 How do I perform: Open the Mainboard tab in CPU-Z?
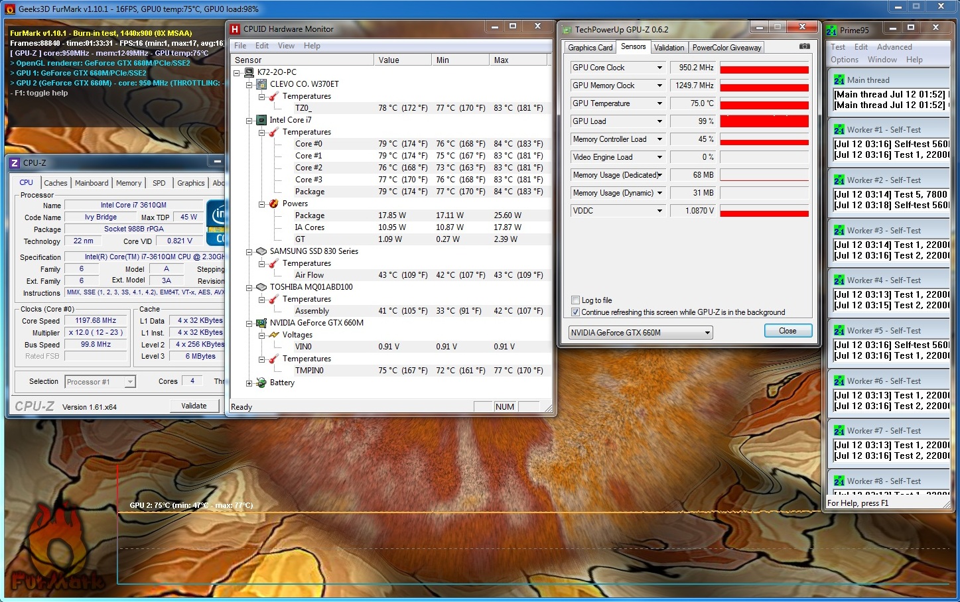pos(92,183)
